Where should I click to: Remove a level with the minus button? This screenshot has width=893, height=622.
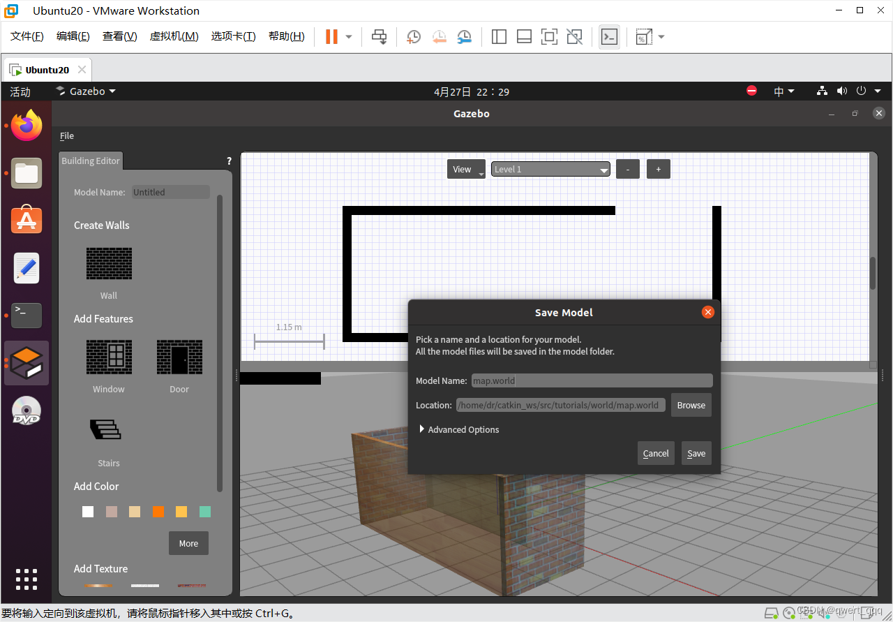pos(628,169)
